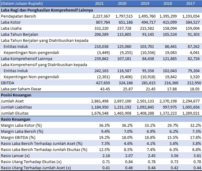This screenshot has height=171, width=202.
Task: Click the value 91,303
Action: click(x=193, y=34)
